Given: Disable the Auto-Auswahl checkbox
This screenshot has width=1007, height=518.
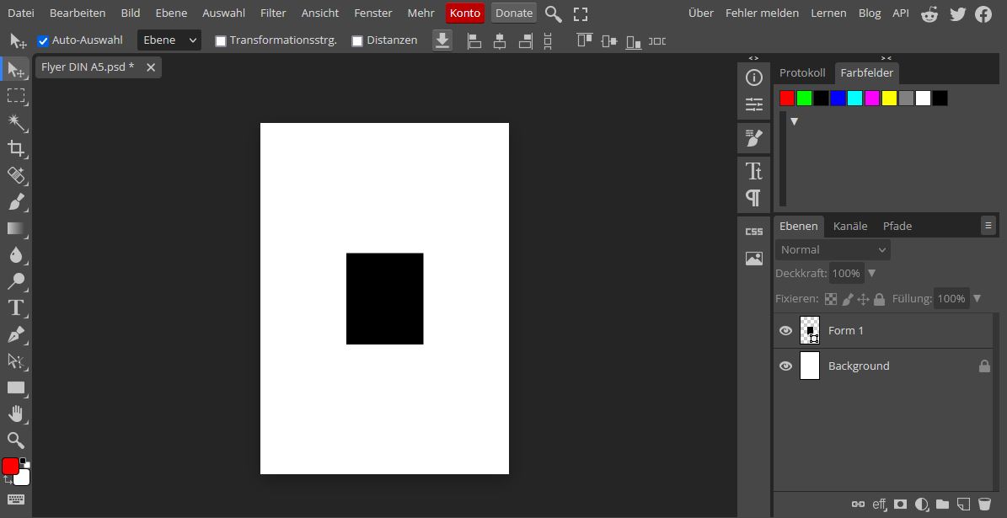Looking at the screenshot, I should (43, 40).
